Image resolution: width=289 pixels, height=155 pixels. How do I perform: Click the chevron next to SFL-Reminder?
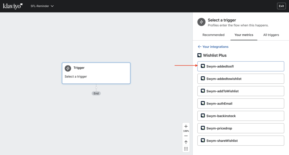tap(52, 6)
